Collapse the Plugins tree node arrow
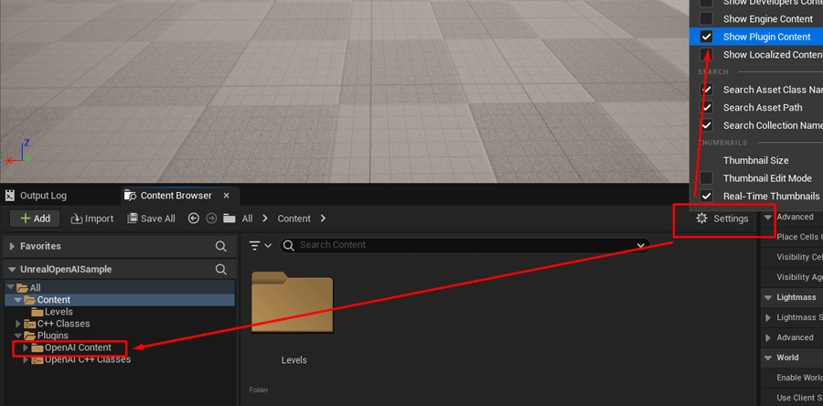The height and width of the screenshot is (406, 823). (17, 336)
